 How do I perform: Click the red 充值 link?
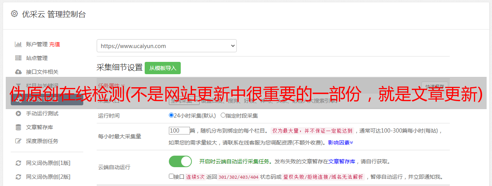pos(54,44)
